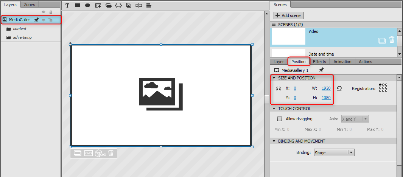Select the Rectangle shape tool

pos(77,5)
